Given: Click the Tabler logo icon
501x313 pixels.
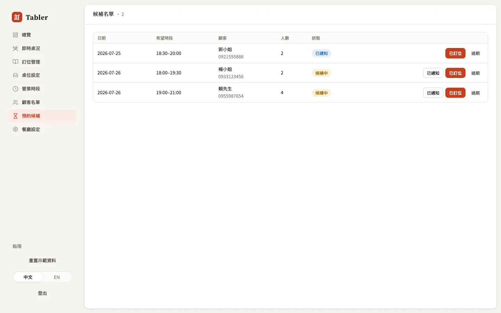Looking at the screenshot, I should point(17,17).
